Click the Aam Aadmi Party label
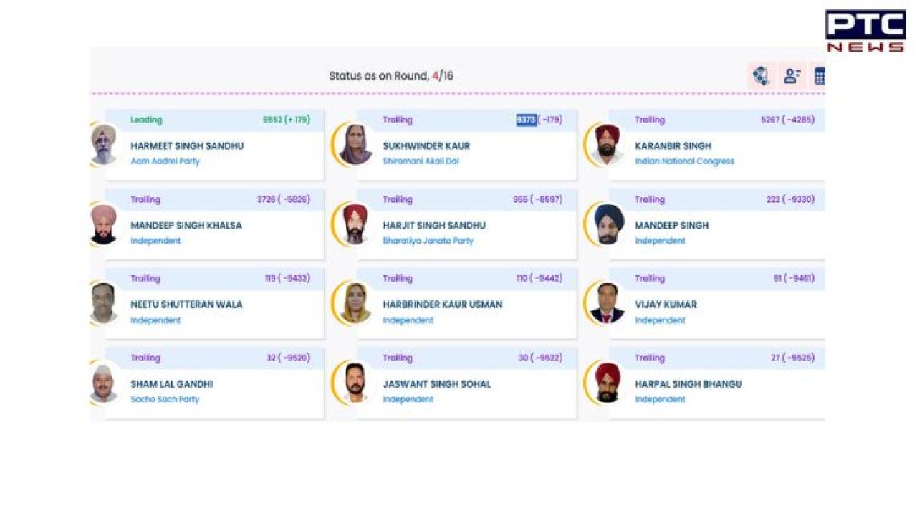This screenshot has width=917, height=516. tap(165, 161)
